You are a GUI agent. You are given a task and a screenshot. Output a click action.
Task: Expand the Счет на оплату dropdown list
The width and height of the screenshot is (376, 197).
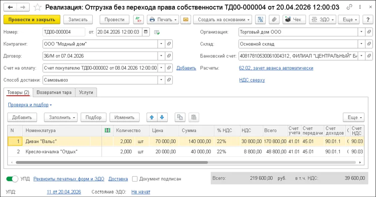point(161,68)
